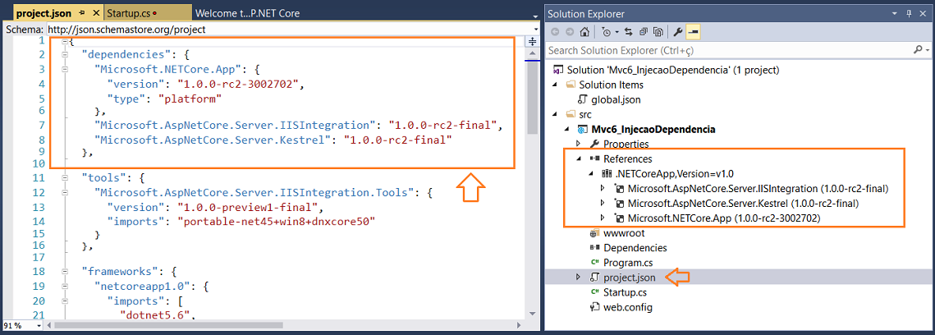
Task: Select the Properties wrench icon in the tree
Action: click(594, 144)
